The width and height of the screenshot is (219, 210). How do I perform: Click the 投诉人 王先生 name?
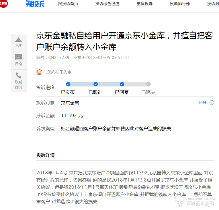coord(59,72)
